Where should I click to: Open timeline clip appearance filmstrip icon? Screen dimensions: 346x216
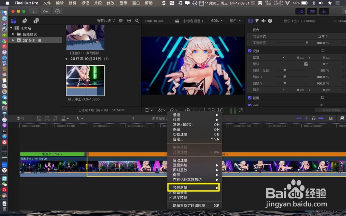(330, 118)
